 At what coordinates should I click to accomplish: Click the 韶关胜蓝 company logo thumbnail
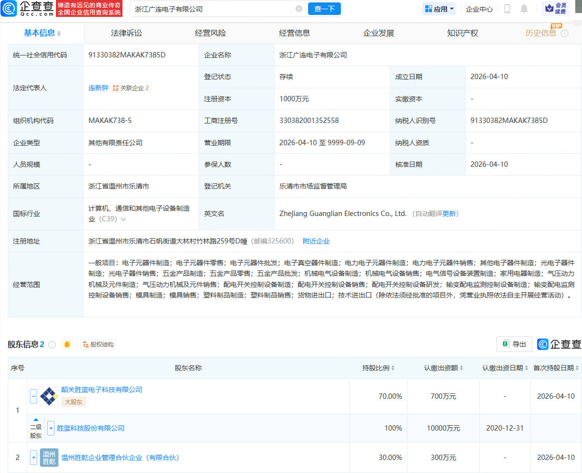pos(49,396)
